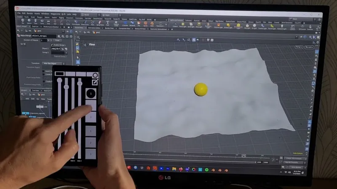Tap the second slider handle on the phone

tap(66, 87)
